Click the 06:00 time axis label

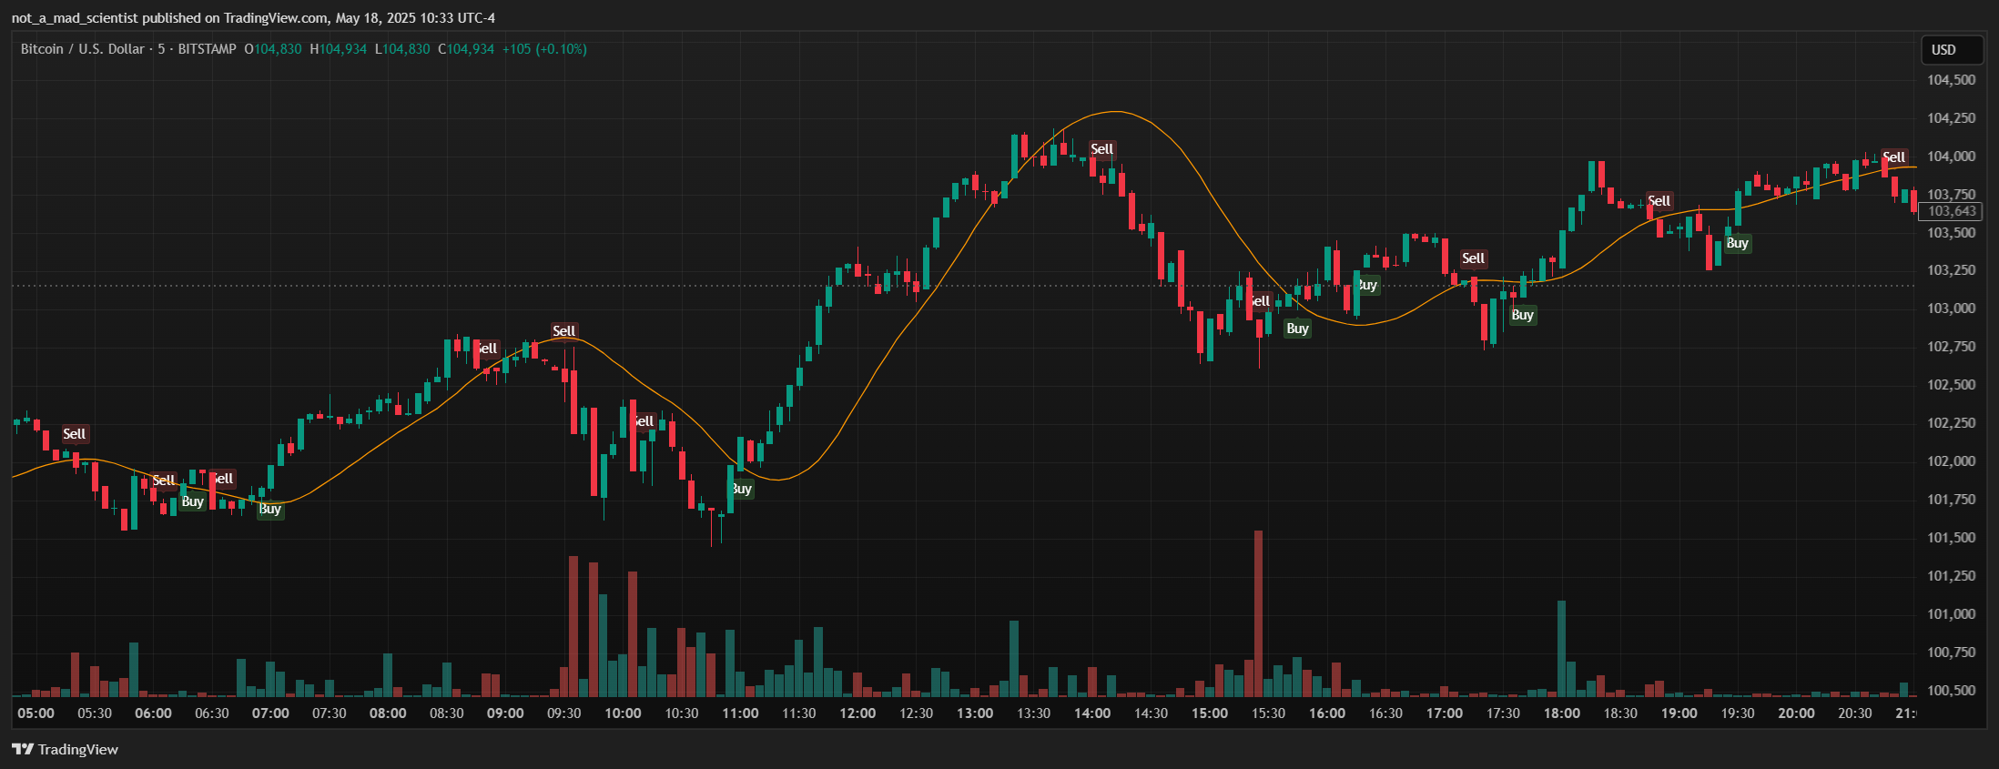click(x=154, y=713)
